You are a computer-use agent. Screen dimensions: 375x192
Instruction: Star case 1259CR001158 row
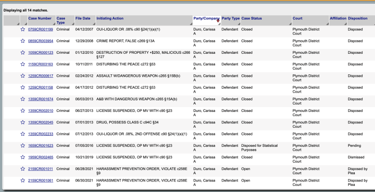pos(23,87)
